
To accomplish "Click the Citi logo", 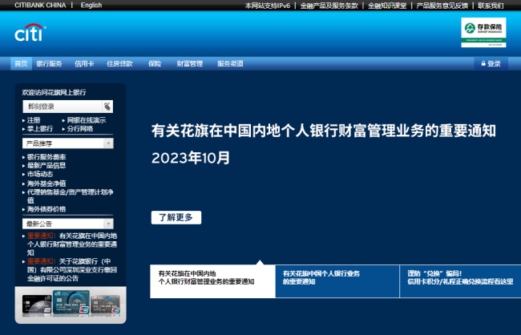I will pyautogui.click(x=30, y=33).
